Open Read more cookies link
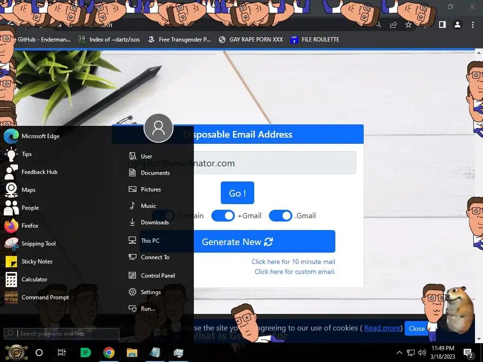Image resolution: width=483 pixels, height=362 pixels. click(x=382, y=328)
